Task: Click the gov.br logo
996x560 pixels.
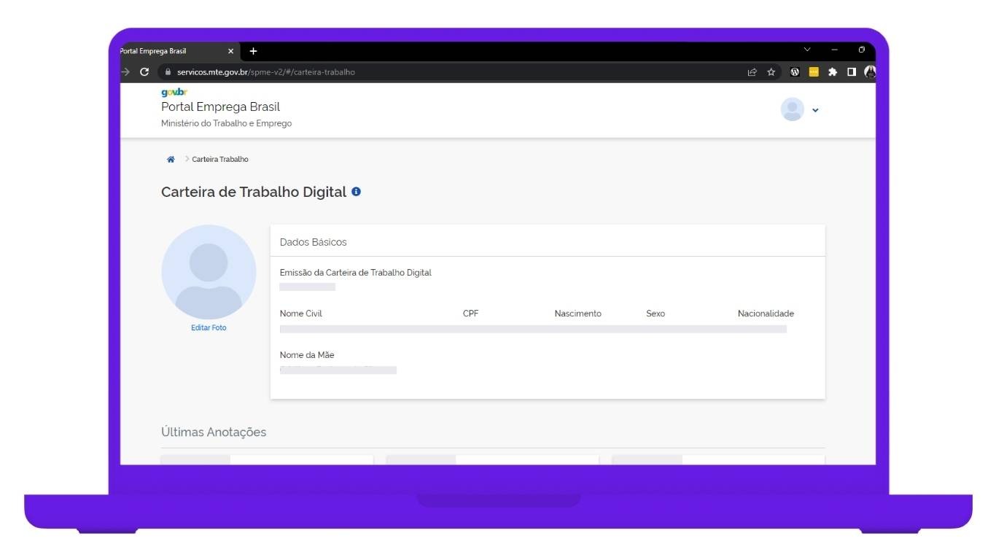Action: [174, 92]
